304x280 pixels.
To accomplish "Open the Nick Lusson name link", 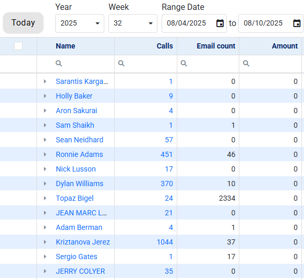I will (76, 169).
